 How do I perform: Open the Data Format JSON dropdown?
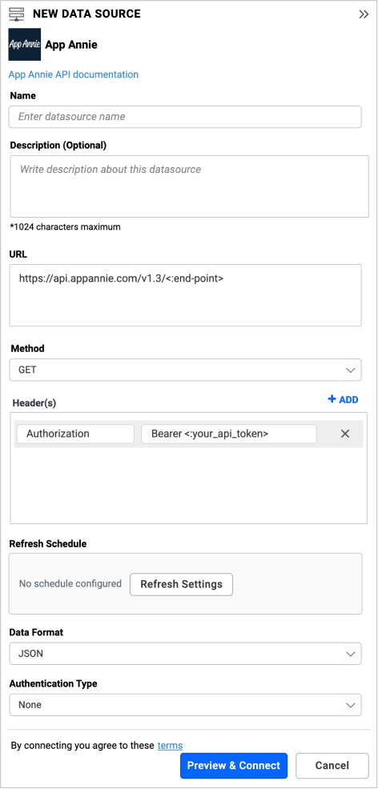[x=185, y=654]
